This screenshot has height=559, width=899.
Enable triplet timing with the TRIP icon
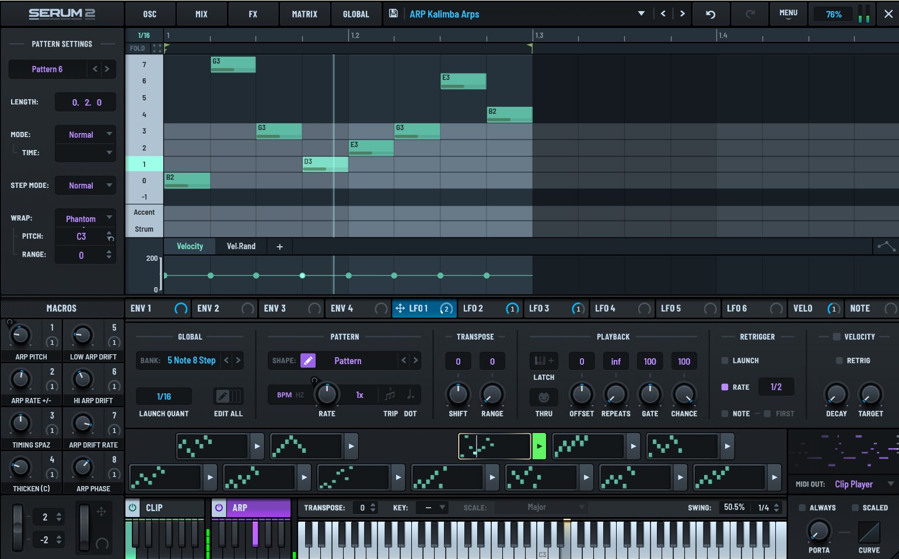pos(389,394)
